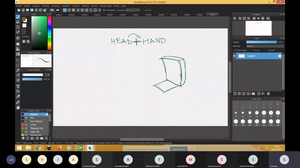Select Pen (Sharp) brush

(34, 121)
